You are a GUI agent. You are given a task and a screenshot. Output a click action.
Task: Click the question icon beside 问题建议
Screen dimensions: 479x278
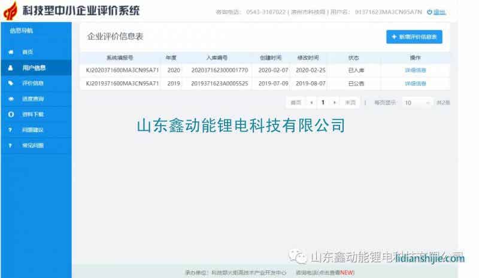[x=11, y=130]
